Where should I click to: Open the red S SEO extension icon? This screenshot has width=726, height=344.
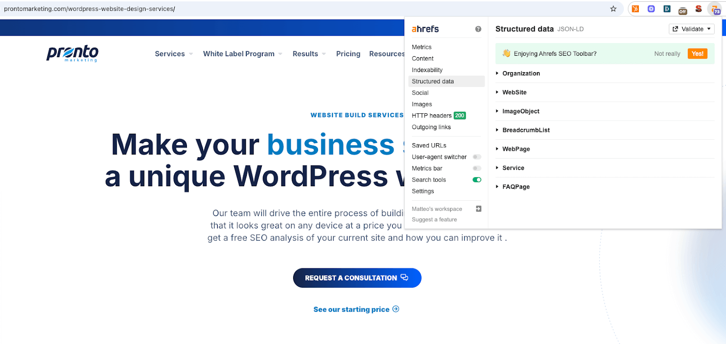(698, 9)
